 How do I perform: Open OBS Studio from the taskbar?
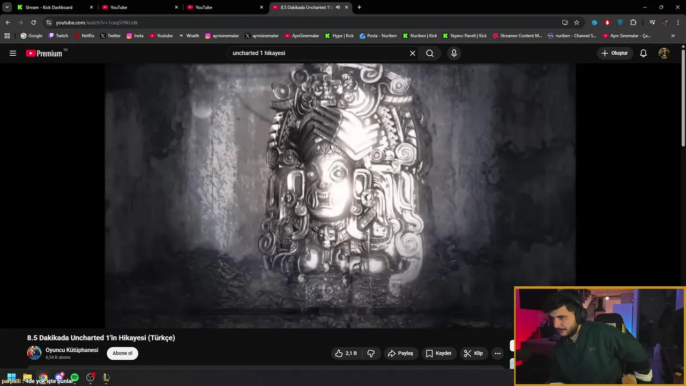pos(91,377)
